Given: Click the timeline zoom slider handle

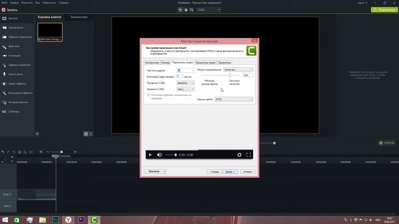Looking at the screenshot, I should 62,152.
